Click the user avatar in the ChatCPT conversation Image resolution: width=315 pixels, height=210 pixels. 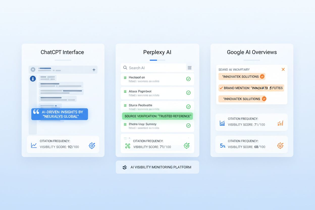(33, 78)
